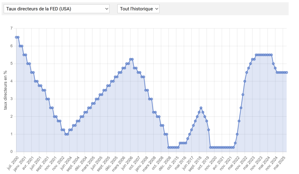Image resolution: width=299 pixels, height=174 pixels.
Task: Click the 0.75% point in the 2016-2017 rise
Action: point(187,139)
